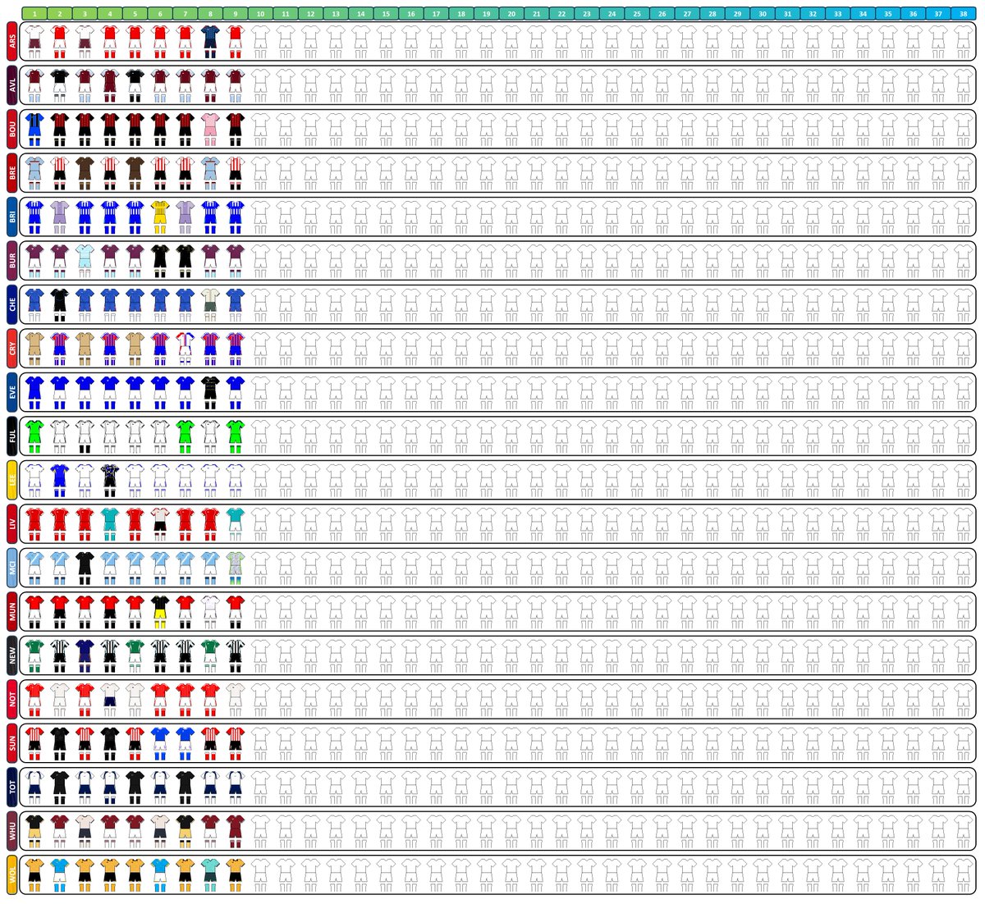This screenshot has height=904, width=985.
Task: Select Brighton's lilac kit in matchweek 2
Action: (x=60, y=217)
